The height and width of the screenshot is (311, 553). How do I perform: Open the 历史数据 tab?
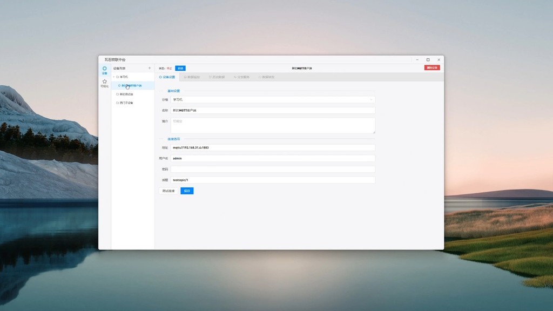point(217,77)
